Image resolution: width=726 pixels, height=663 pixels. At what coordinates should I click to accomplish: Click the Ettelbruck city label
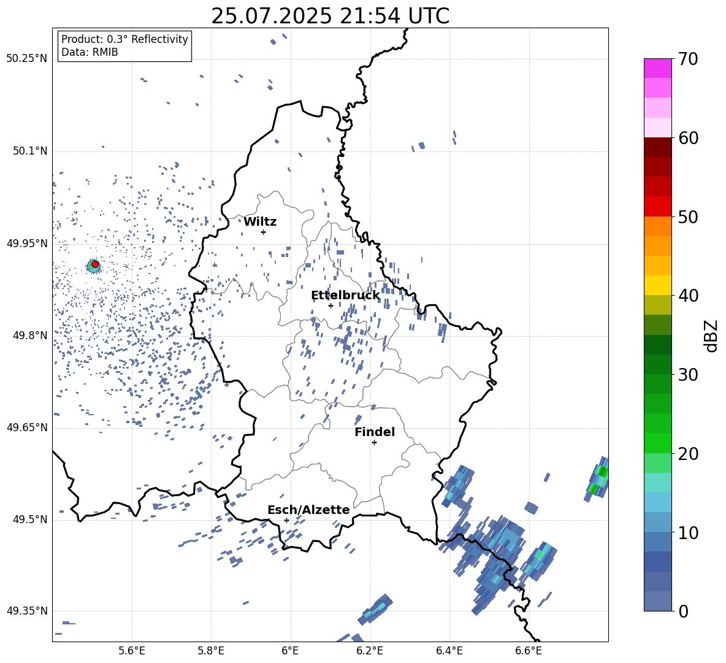(x=345, y=296)
